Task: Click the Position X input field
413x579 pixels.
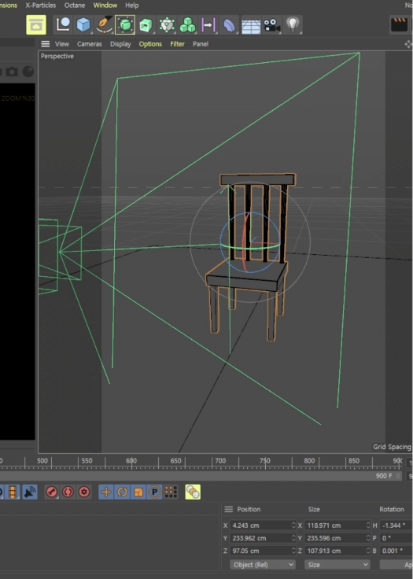Action: [x=263, y=525]
